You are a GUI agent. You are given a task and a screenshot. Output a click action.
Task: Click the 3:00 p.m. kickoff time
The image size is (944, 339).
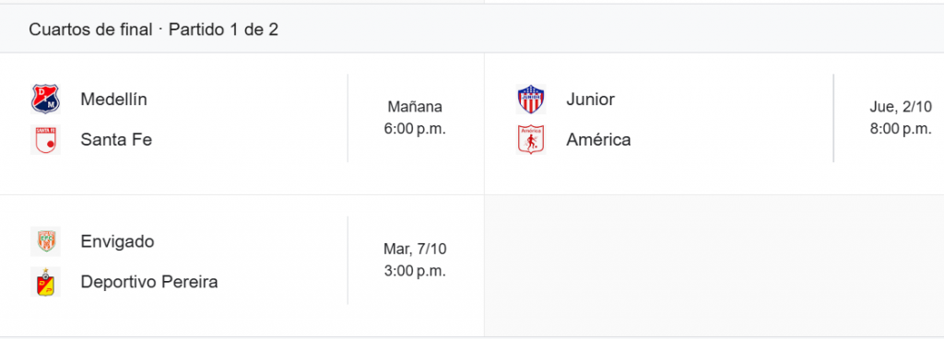click(415, 271)
